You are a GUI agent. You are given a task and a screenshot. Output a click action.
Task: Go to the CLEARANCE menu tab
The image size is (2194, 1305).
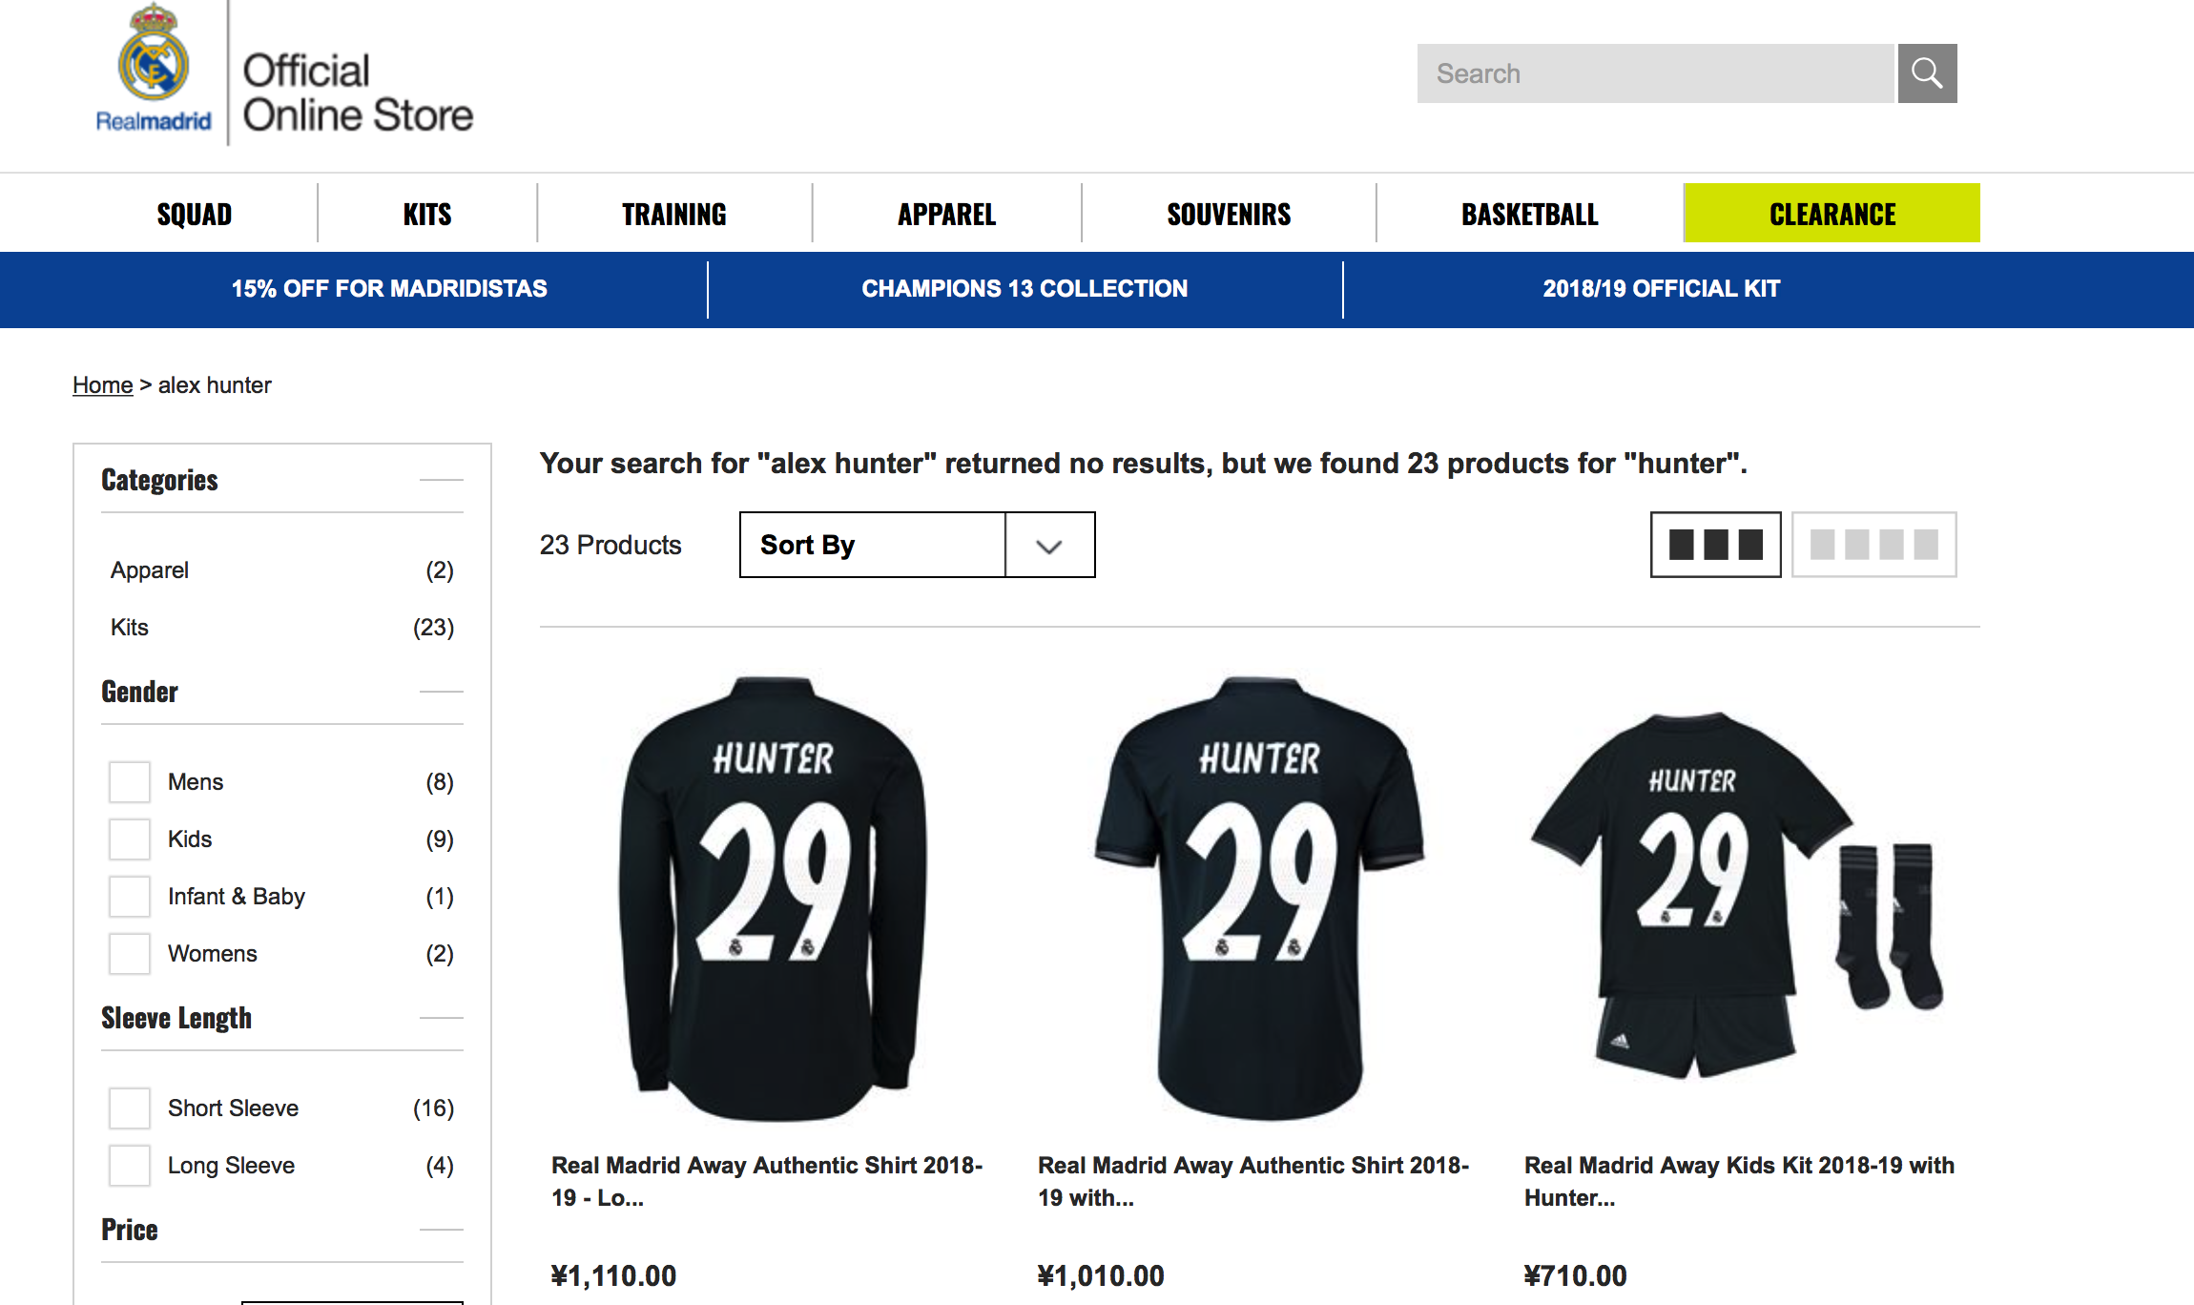(1832, 215)
